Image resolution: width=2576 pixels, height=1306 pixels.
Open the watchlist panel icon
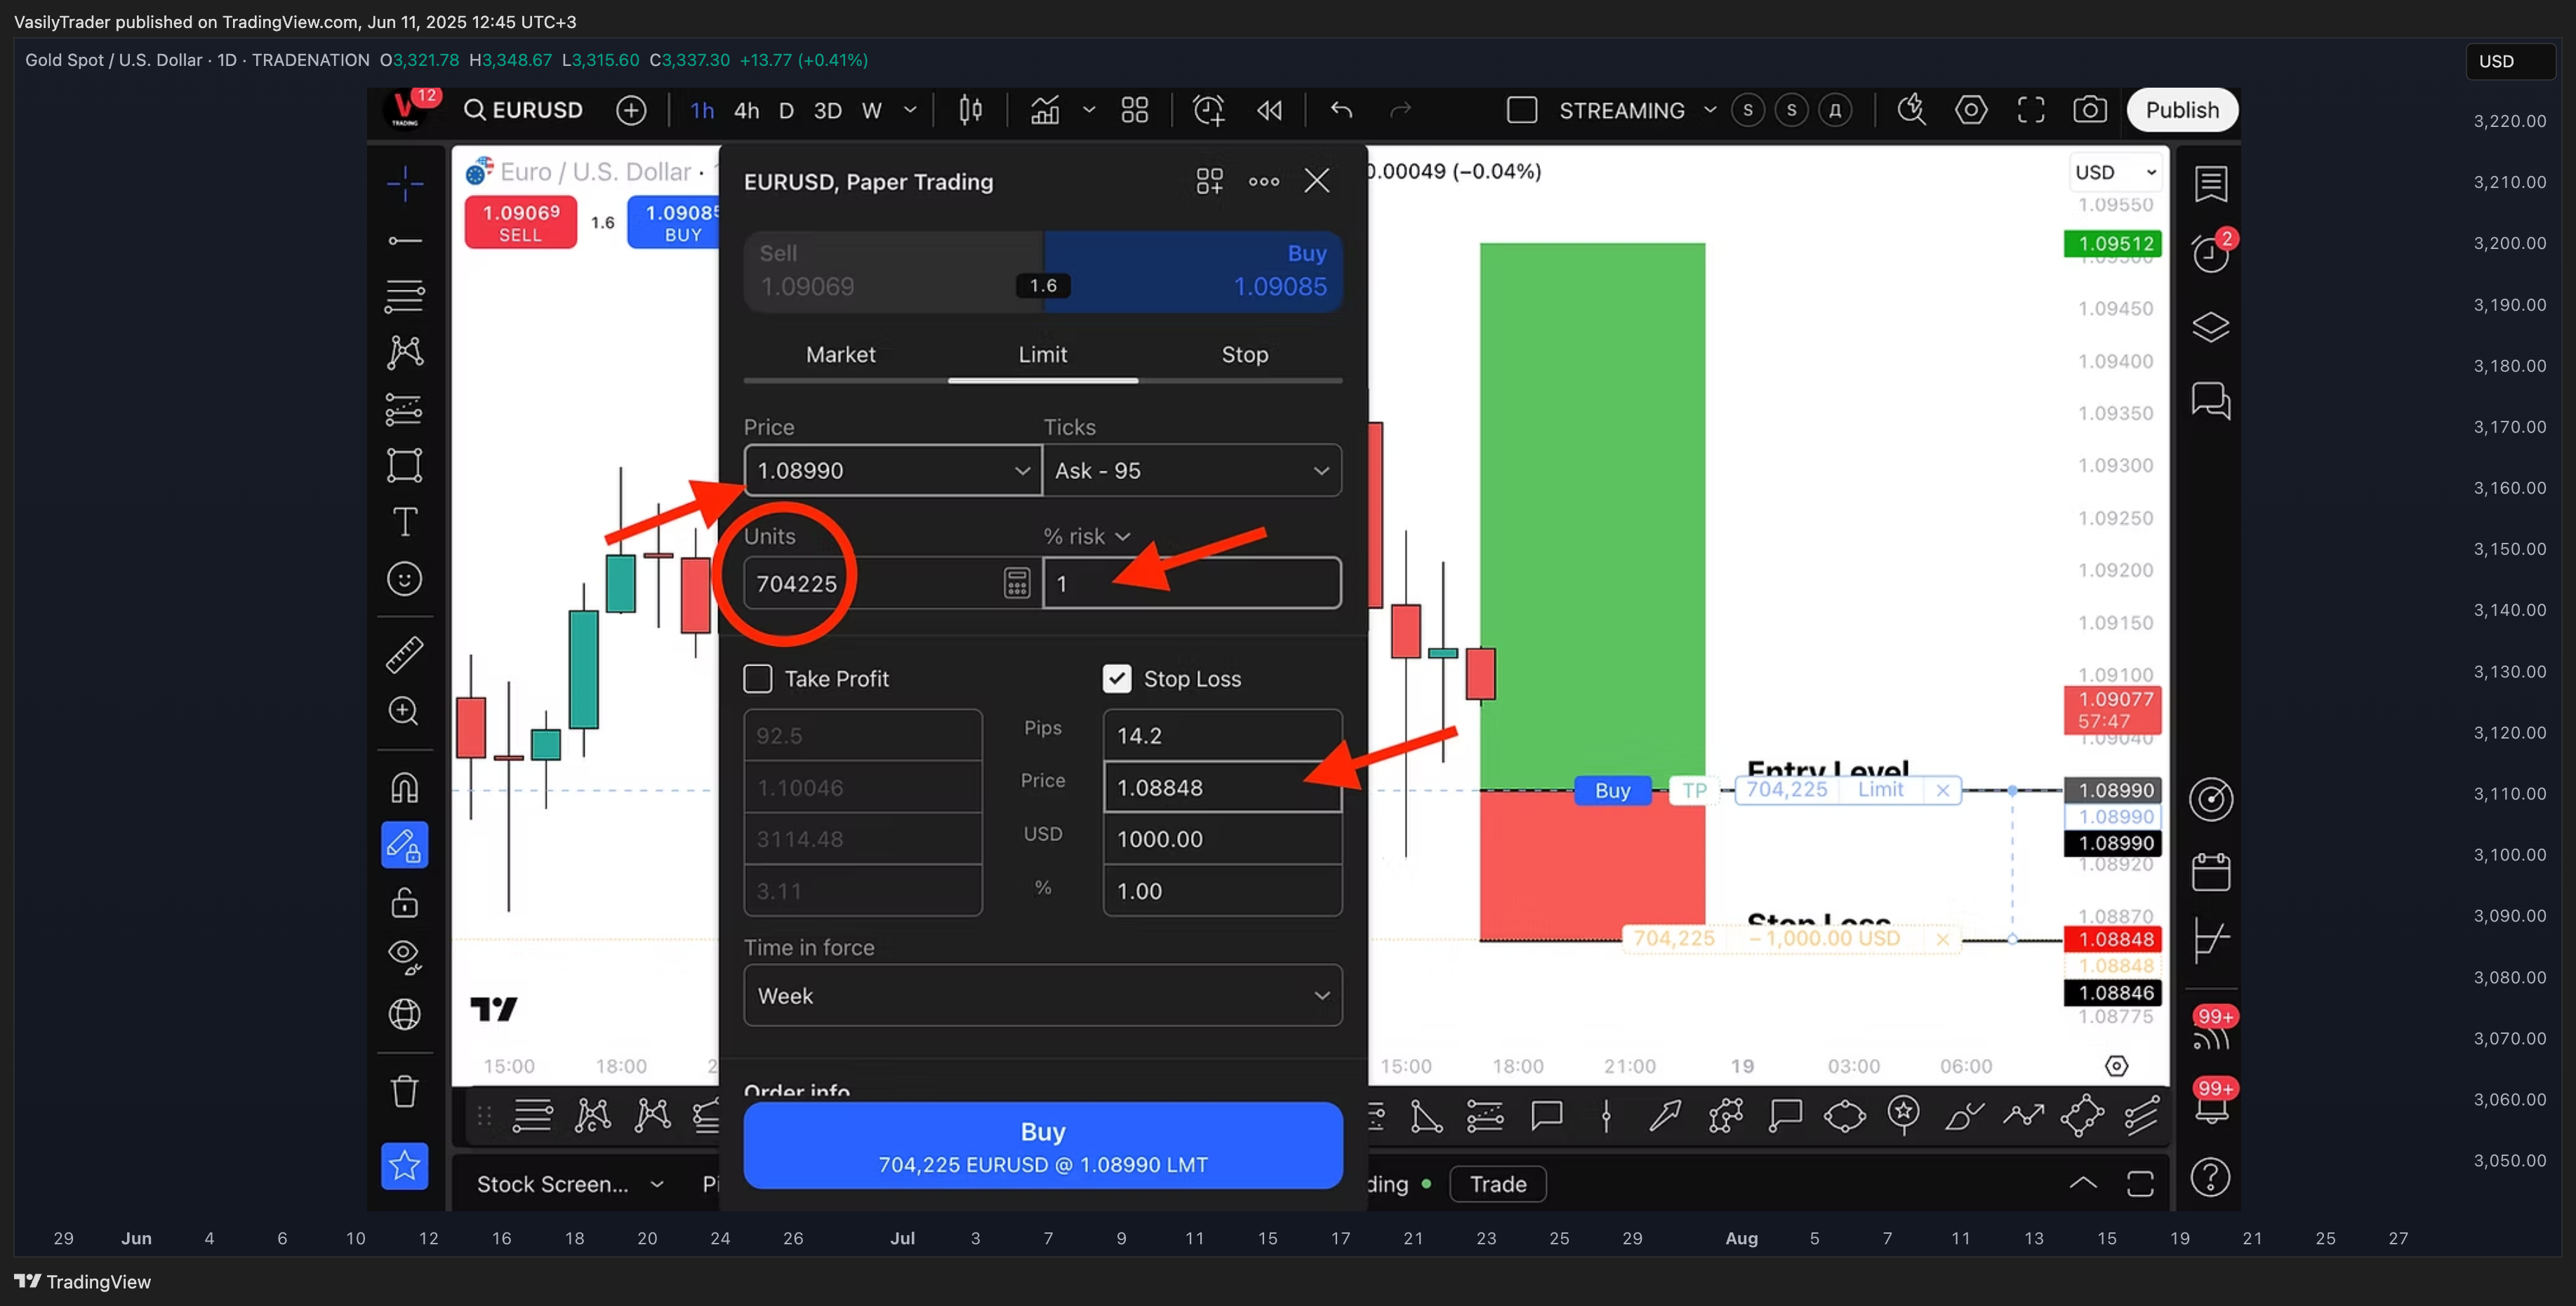pyautogui.click(x=2210, y=184)
